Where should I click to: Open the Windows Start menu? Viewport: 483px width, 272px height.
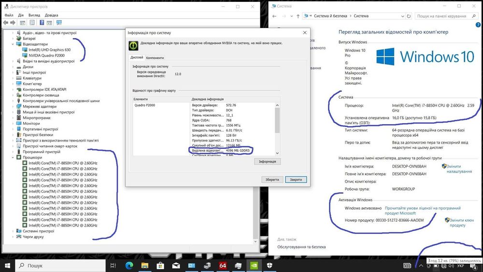point(7,265)
